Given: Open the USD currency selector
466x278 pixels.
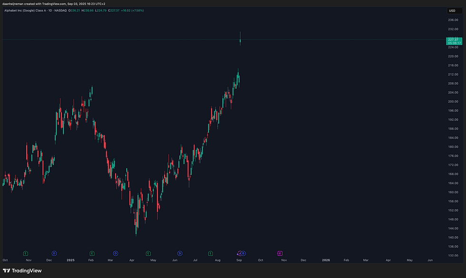Looking at the screenshot, I should 455,10.
